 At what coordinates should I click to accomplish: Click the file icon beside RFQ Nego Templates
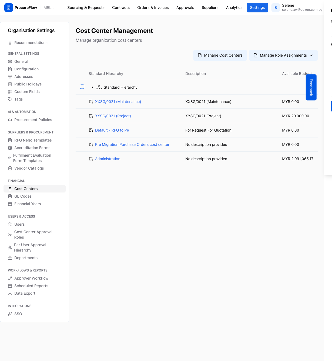pyautogui.click(x=10, y=140)
